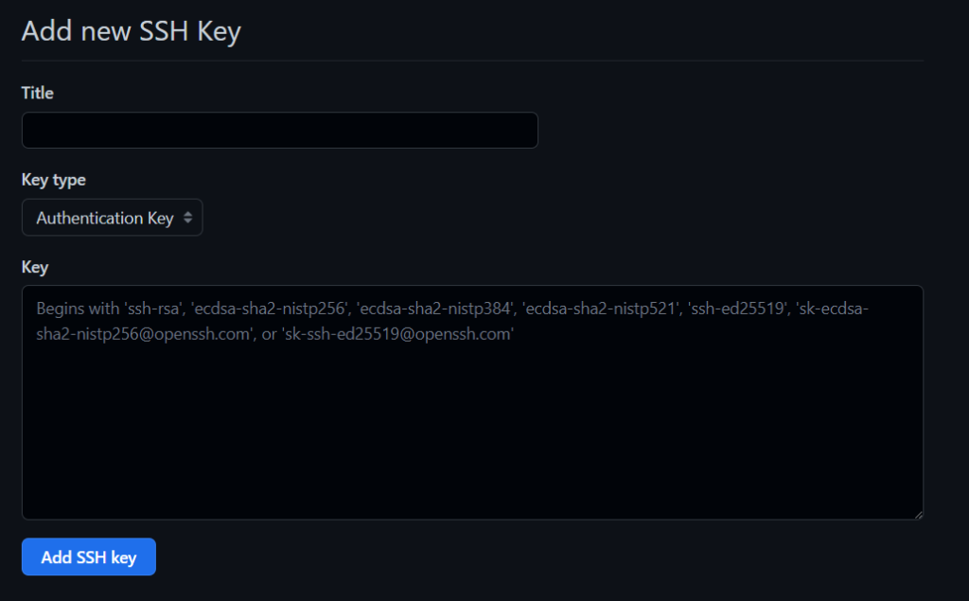This screenshot has height=601, width=969.
Task: Open the Authentication Key dropdown
Action: [x=113, y=217]
